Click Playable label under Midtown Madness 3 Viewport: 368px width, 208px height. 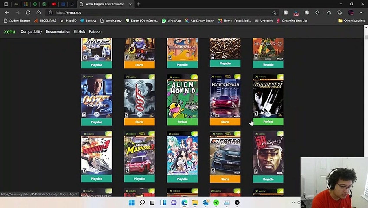tap(139, 179)
